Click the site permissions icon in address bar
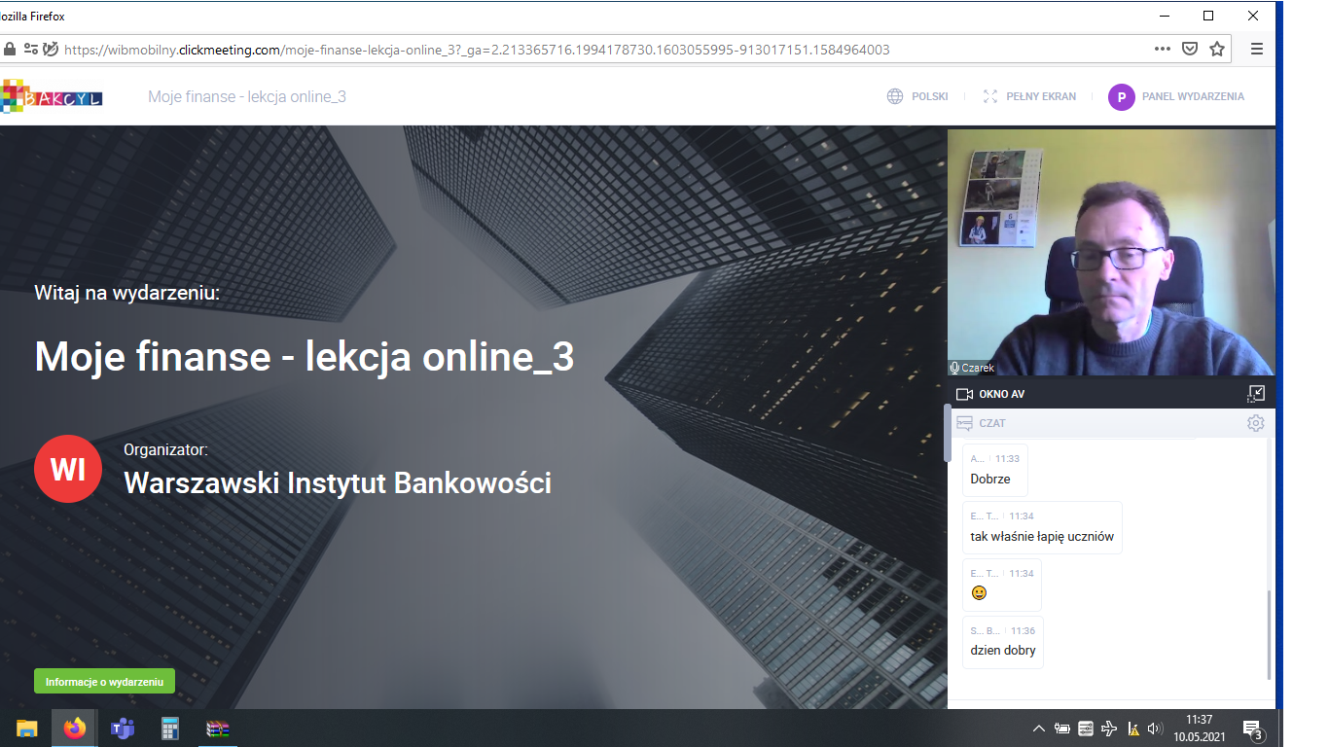 (31, 49)
